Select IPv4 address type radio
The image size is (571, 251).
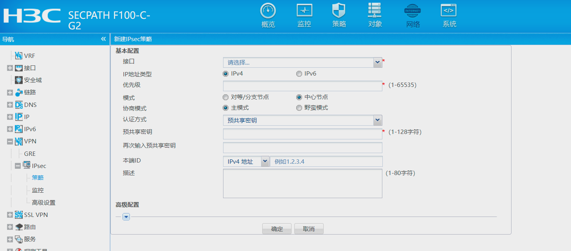coord(225,74)
